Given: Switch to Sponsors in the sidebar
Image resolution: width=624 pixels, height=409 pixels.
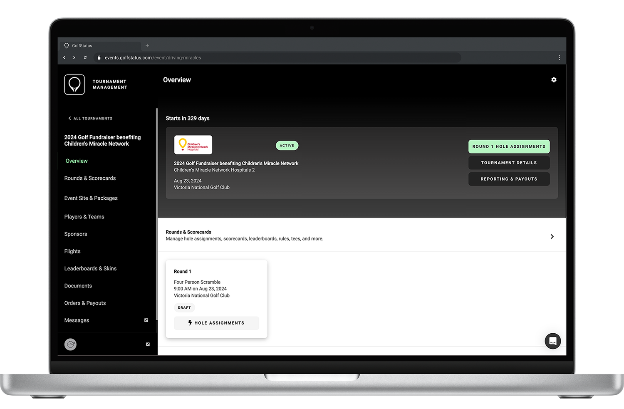Looking at the screenshot, I should (x=75, y=234).
